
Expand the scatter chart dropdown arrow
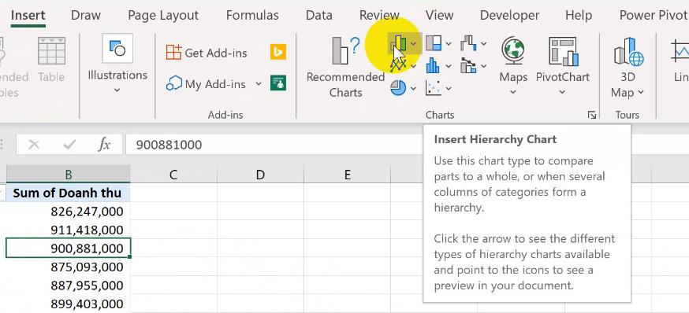coord(449,89)
